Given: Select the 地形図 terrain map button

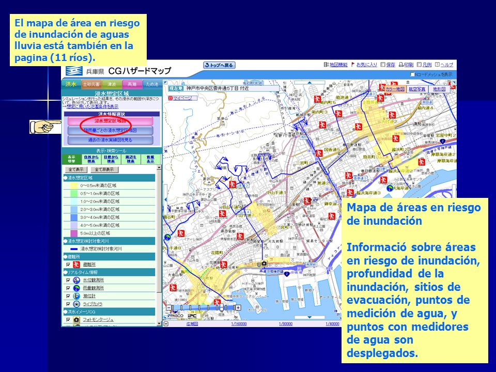Looking at the screenshot, I should [439, 89].
